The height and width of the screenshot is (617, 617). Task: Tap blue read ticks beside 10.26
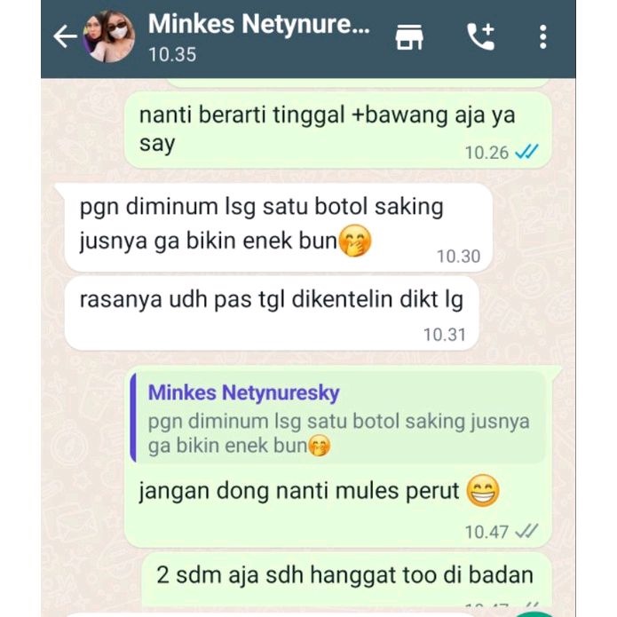click(x=526, y=152)
